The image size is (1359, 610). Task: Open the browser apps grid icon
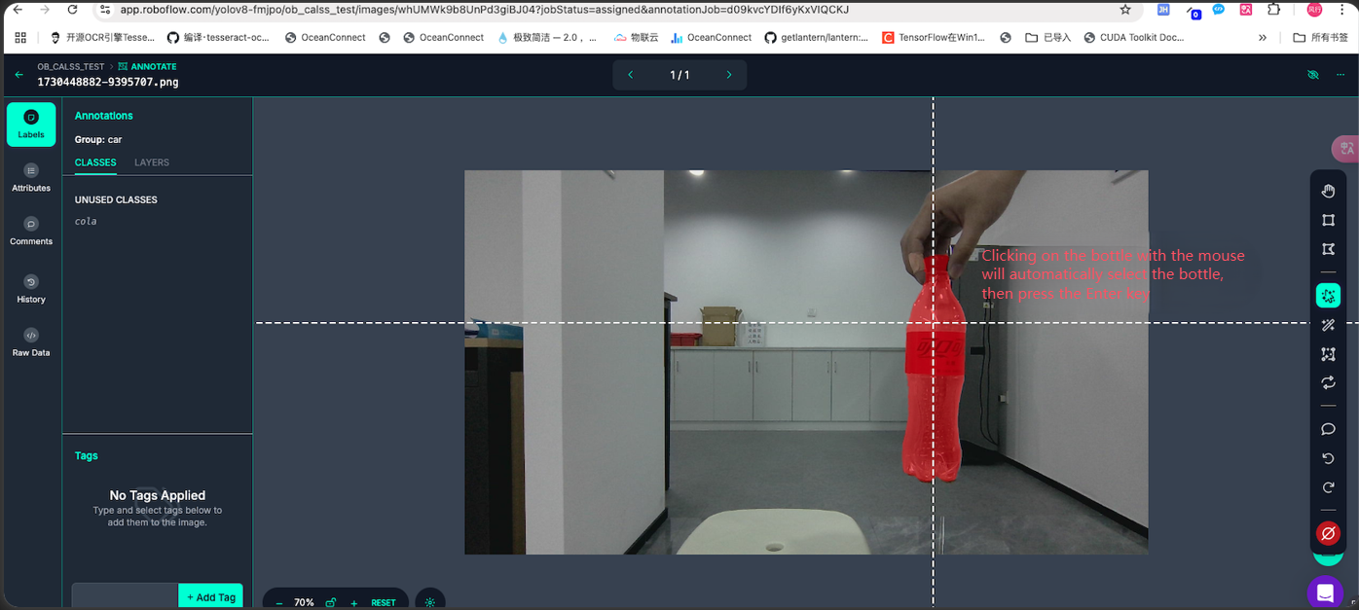(x=19, y=38)
